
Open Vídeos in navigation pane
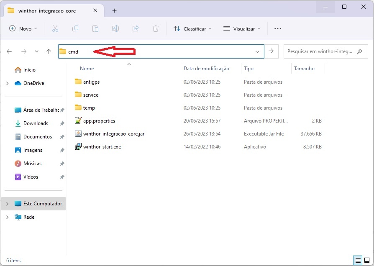click(x=31, y=177)
